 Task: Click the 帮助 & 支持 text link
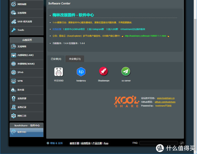(56, 143)
